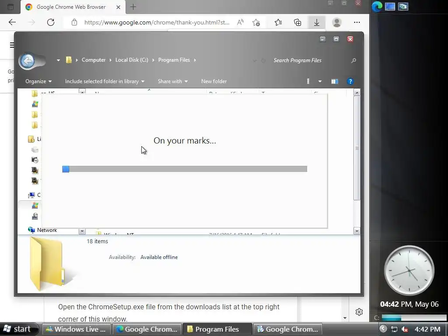Screen dimensions: 448x336
Task: Click the Search Program Files box
Action: coord(310,60)
